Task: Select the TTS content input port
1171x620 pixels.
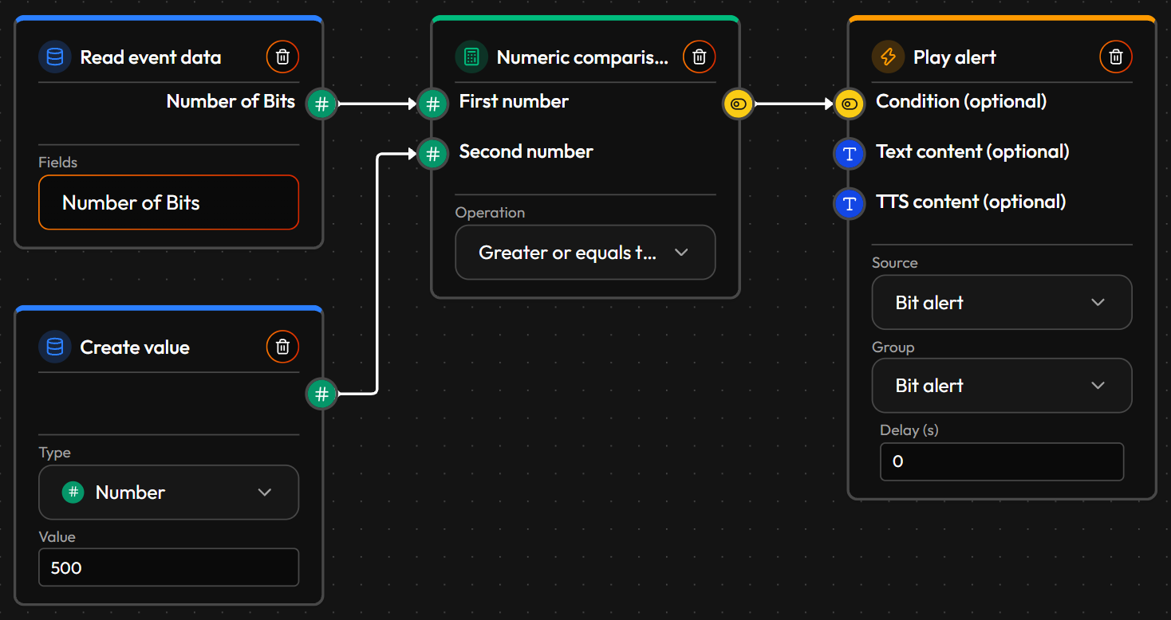Action: tap(849, 203)
